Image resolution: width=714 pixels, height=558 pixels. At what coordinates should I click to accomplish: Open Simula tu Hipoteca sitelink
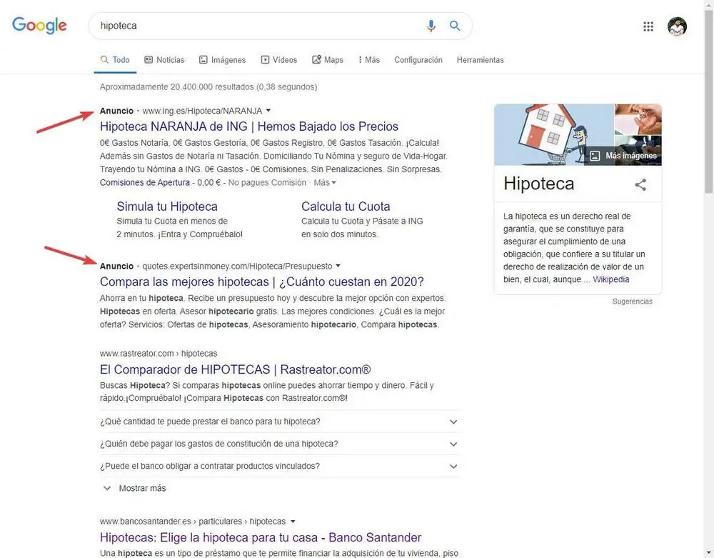(x=167, y=206)
